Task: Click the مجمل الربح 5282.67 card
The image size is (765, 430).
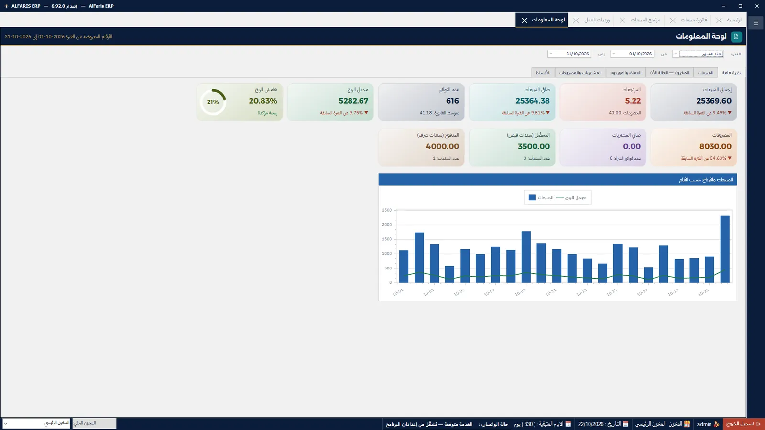Action: tap(330, 102)
